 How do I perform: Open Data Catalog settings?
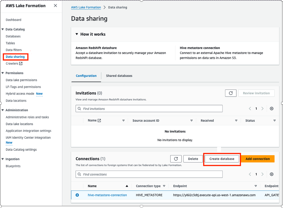click(x=21, y=150)
